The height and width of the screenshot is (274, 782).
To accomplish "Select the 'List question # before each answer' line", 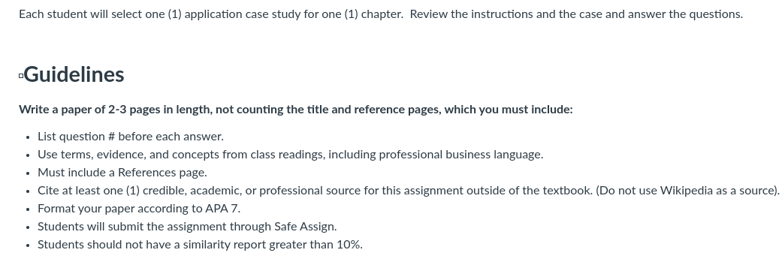I will pyautogui.click(x=131, y=137).
